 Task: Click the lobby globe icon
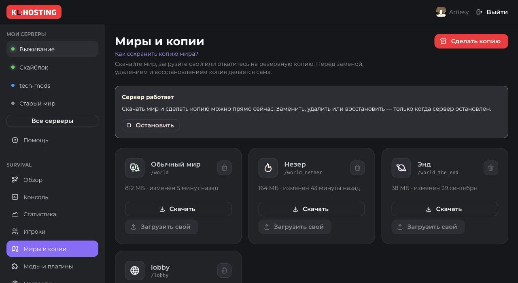tap(135, 270)
